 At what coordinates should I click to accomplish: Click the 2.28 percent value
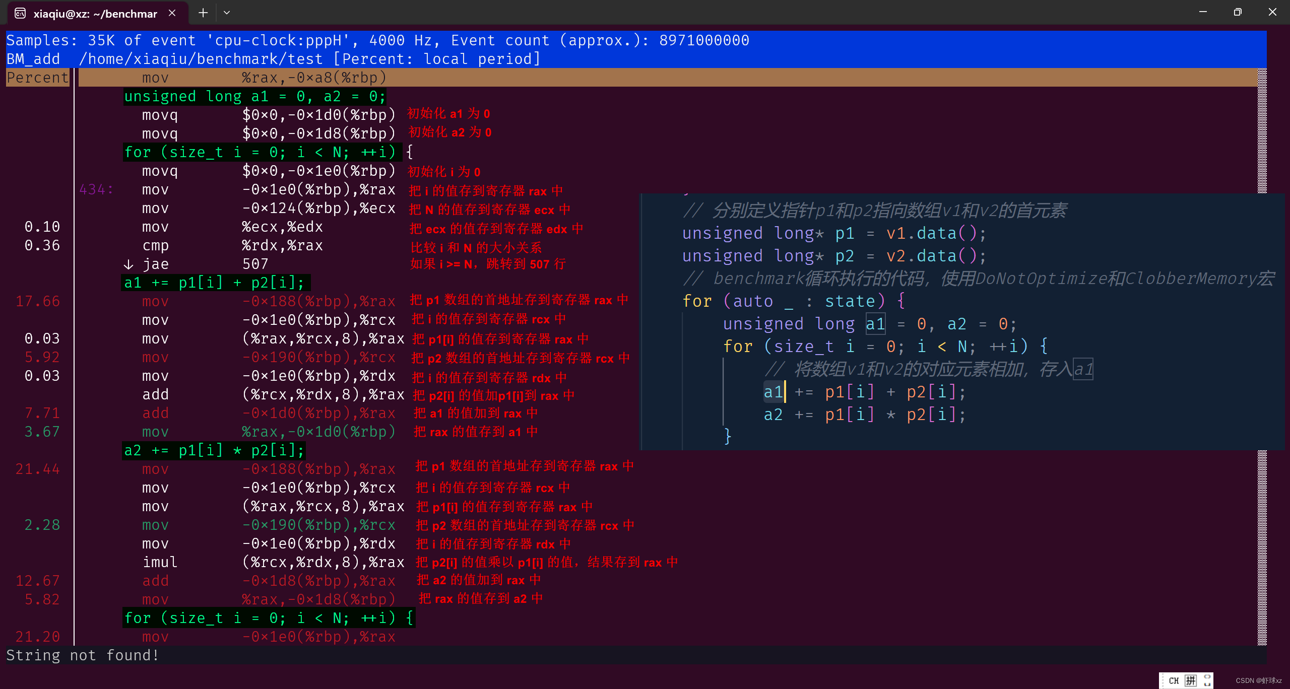point(42,525)
